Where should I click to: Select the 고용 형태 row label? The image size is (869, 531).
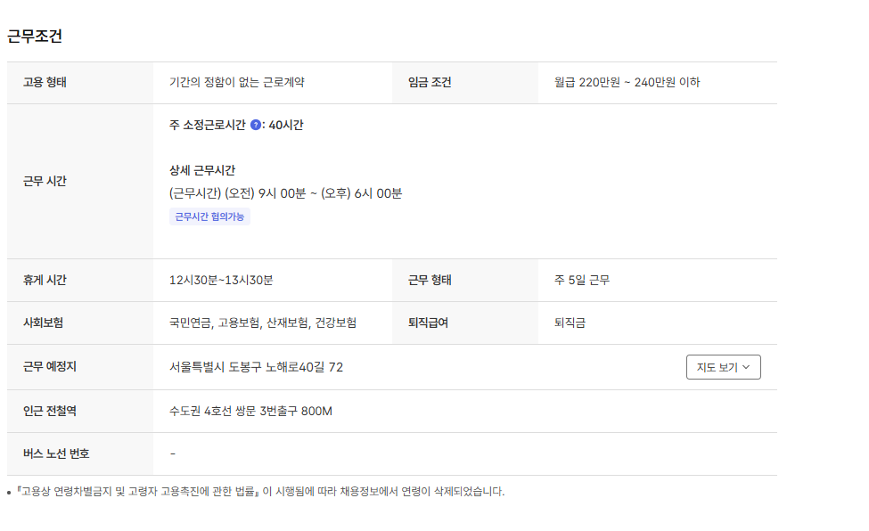pos(45,83)
